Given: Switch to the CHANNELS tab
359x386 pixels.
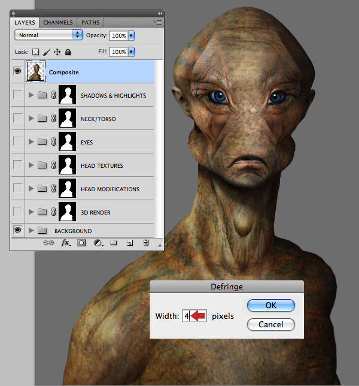Looking at the screenshot, I should (x=58, y=22).
